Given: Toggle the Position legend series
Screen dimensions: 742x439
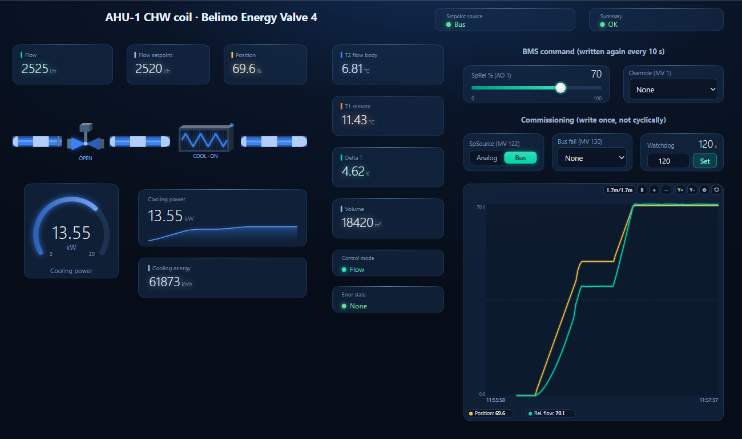Looking at the screenshot, I should tap(490, 413).
